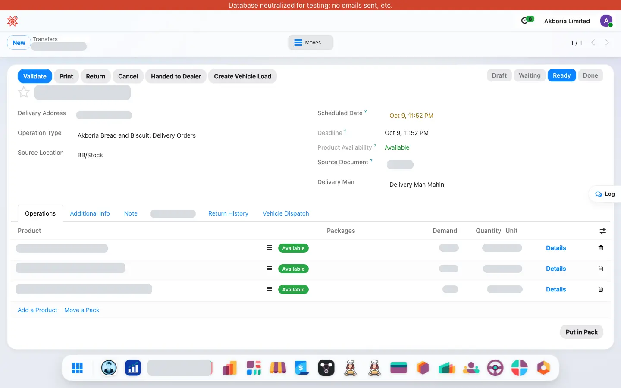Delete the third product line with trash icon
The height and width of the screenshot is (388, 621).
(601, 289)
